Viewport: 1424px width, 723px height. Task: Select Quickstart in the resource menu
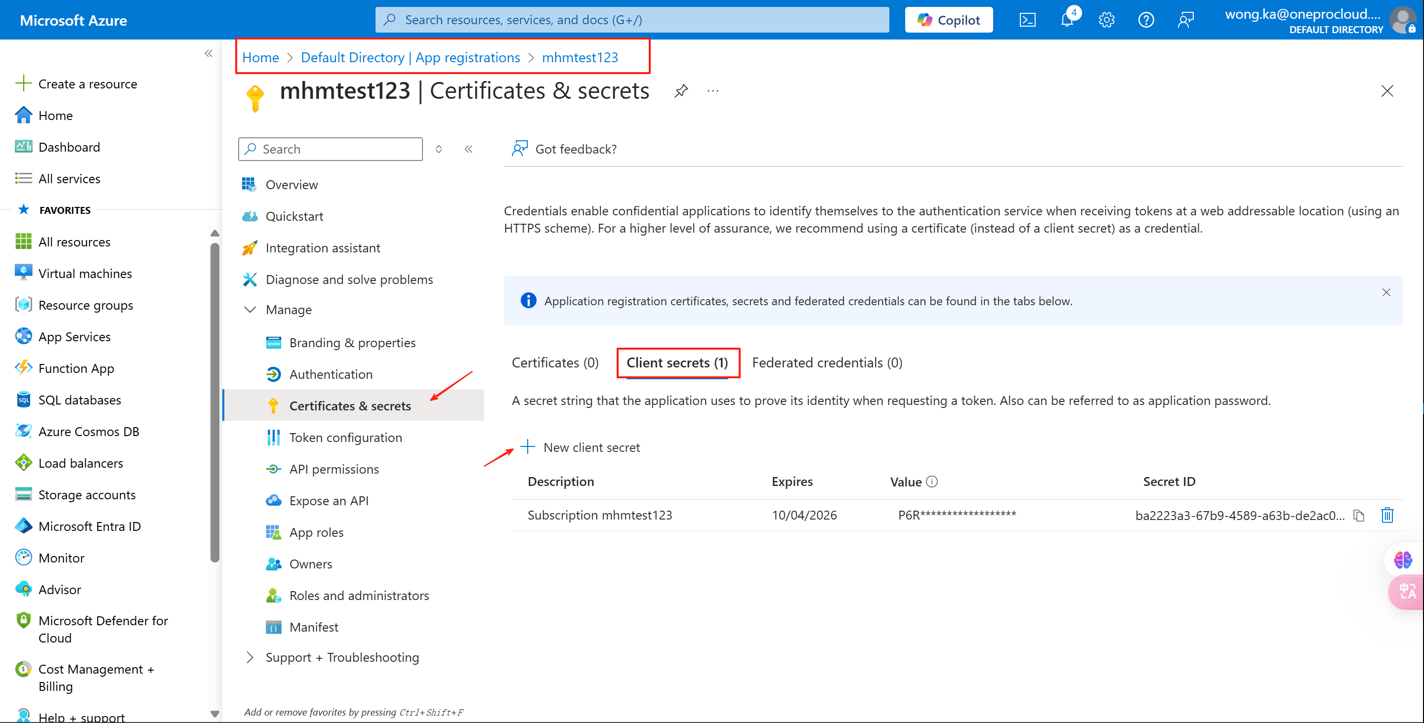click(x=283, y=216)
